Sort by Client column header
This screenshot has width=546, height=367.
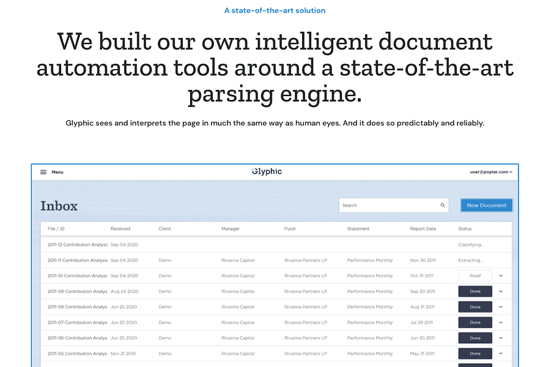pyautogui.click(x=164, y=229)
